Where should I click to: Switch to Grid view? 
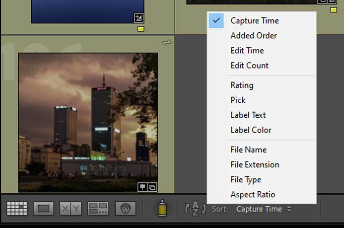17,209
